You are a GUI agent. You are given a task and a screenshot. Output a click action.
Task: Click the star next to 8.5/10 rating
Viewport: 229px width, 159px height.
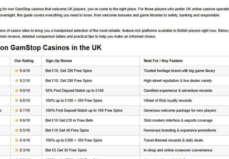pos(16,130)
